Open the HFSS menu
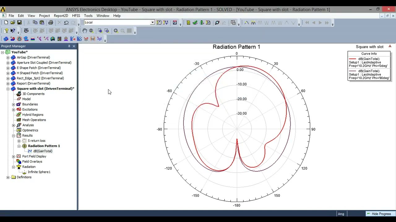The image size is (396, 222). [76, 16]
